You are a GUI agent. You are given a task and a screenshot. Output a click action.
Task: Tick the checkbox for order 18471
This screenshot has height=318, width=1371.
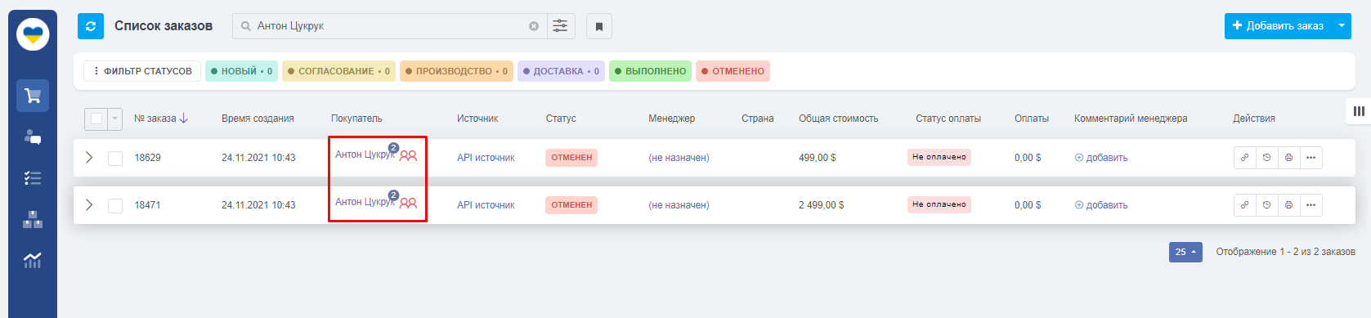115,205
